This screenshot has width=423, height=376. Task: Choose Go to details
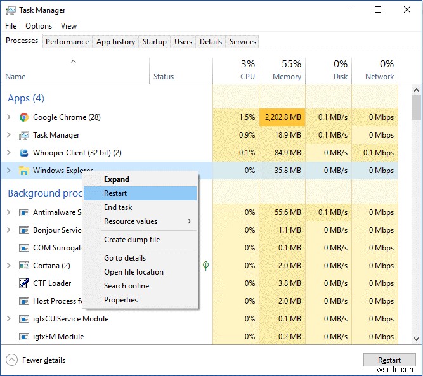[140, 258]
